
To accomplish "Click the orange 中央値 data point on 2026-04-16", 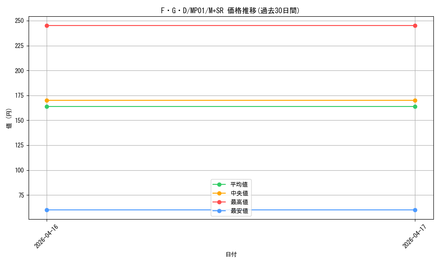I will coord(47,100).
